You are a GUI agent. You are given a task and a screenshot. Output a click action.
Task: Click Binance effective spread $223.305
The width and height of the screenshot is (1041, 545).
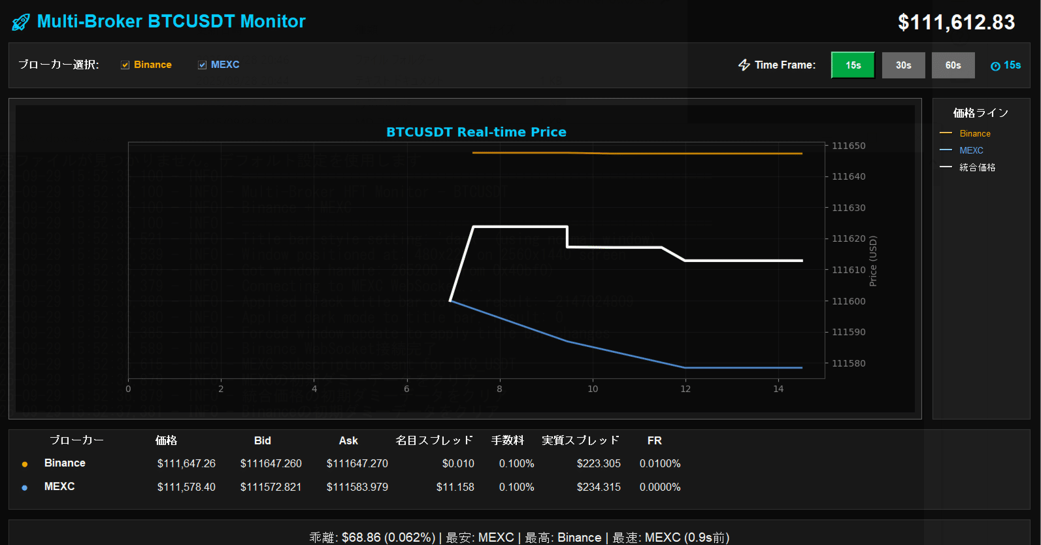click(x=599, y=463)
